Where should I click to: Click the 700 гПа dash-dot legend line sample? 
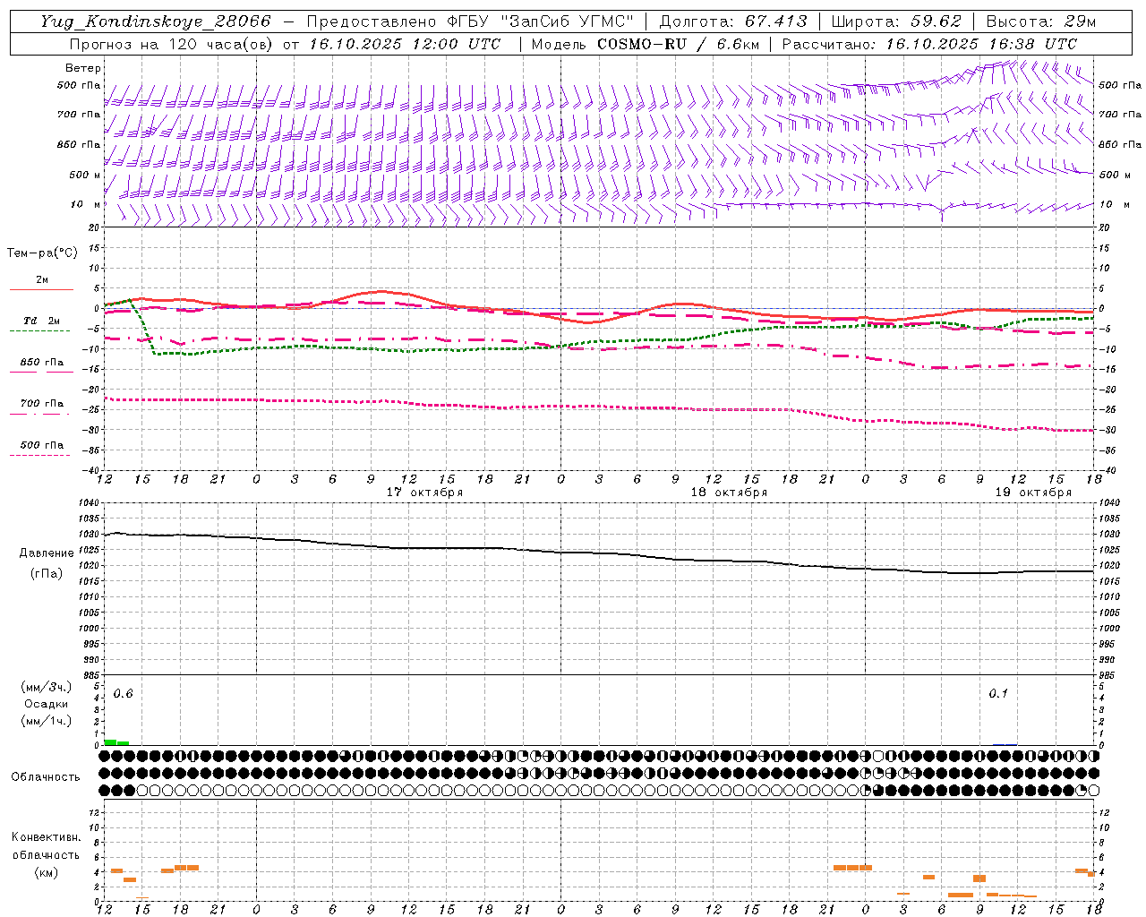pyautogui.click(x=39, y=414)
